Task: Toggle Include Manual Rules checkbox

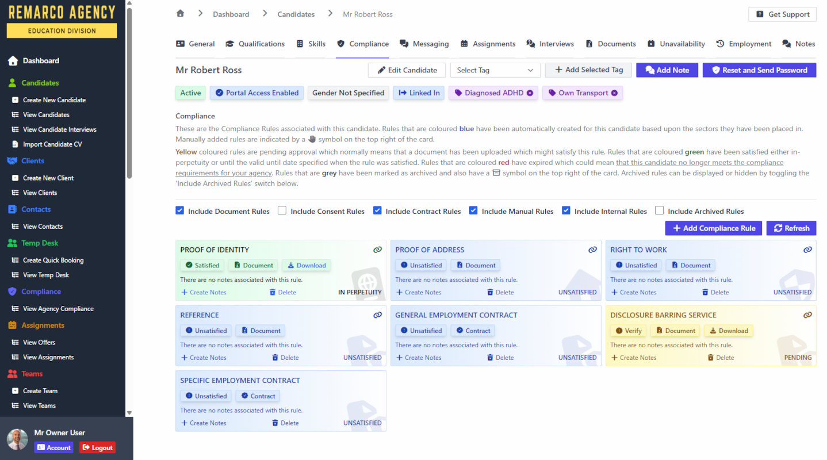Action: click(x=473, y=211)
